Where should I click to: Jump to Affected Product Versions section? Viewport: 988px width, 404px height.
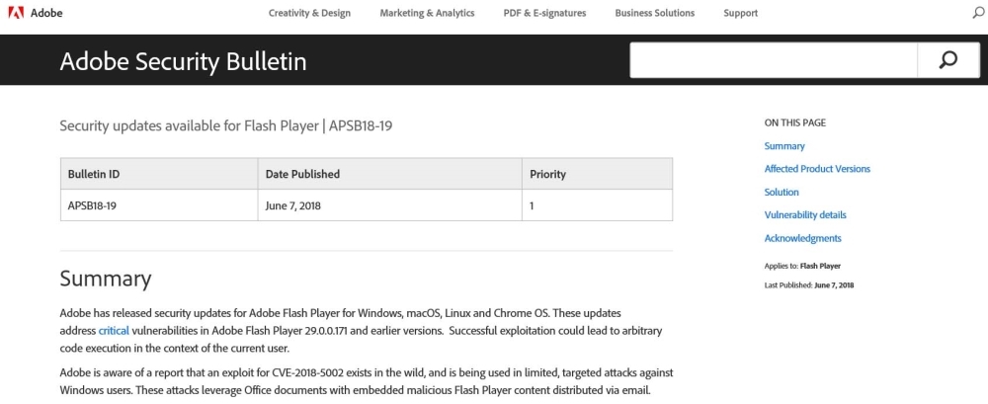[817, 169]
